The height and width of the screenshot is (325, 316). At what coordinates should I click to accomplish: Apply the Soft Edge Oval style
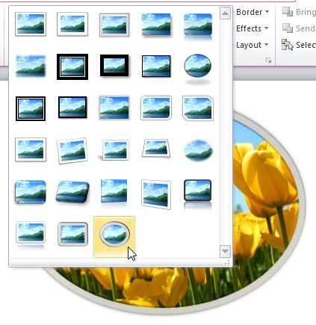tap(198, 149)
